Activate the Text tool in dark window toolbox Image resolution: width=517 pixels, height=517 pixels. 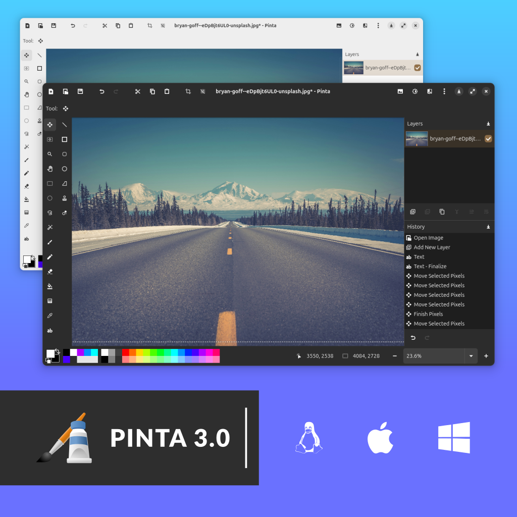[50, 330]
